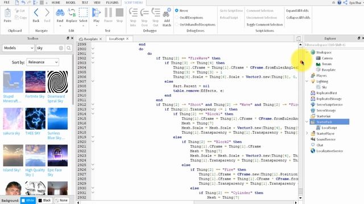
Task: Click Collapse All Folds
Action: [298, 18]
